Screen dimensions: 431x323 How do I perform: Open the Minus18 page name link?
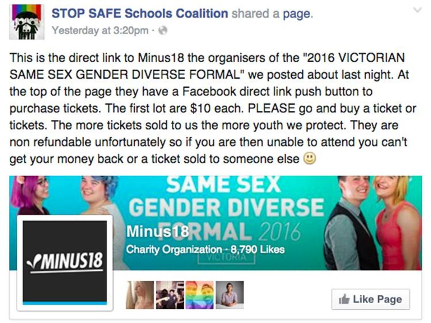coord(157,232)
